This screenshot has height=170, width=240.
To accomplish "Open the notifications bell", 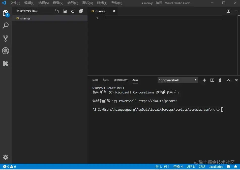I will coord(236,167).
